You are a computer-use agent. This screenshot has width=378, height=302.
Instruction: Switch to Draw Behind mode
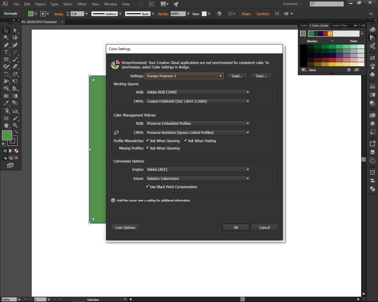click(x=11, y=158)
